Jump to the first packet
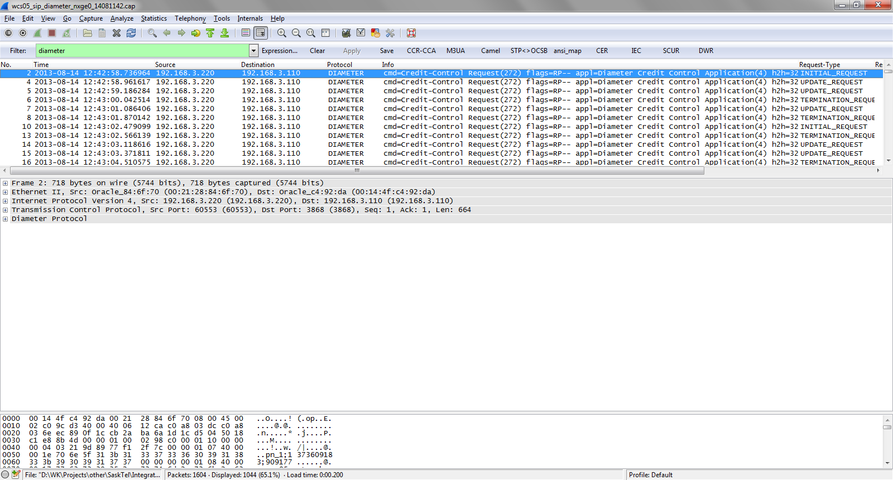Viewport: 893px width, 480px height. tap(210, 33)
